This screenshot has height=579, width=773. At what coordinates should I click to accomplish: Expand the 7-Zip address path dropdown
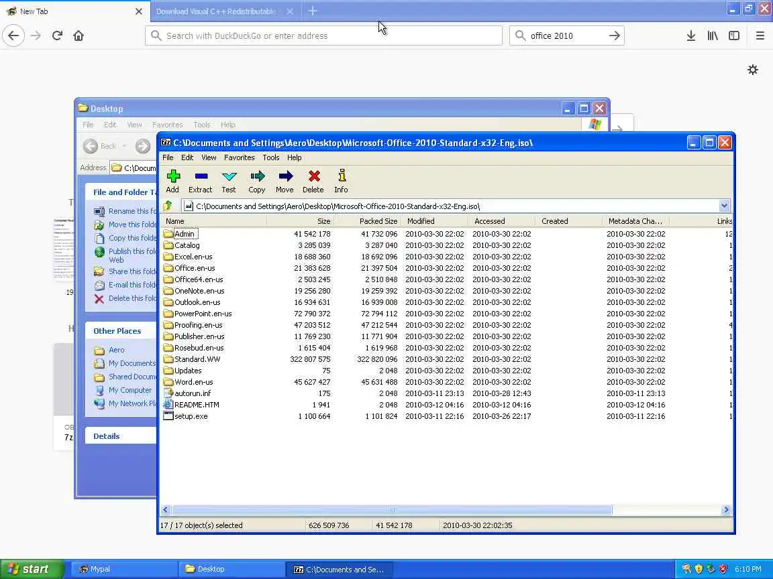724,206
